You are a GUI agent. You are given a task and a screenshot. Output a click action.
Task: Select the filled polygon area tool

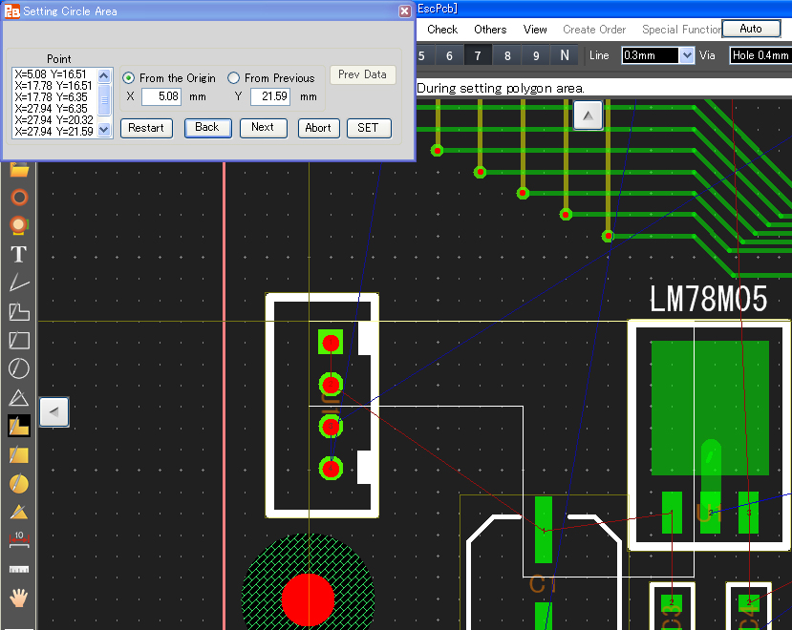[19, 426]
